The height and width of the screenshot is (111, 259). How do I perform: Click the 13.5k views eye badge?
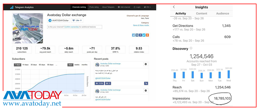pos(99,83)
